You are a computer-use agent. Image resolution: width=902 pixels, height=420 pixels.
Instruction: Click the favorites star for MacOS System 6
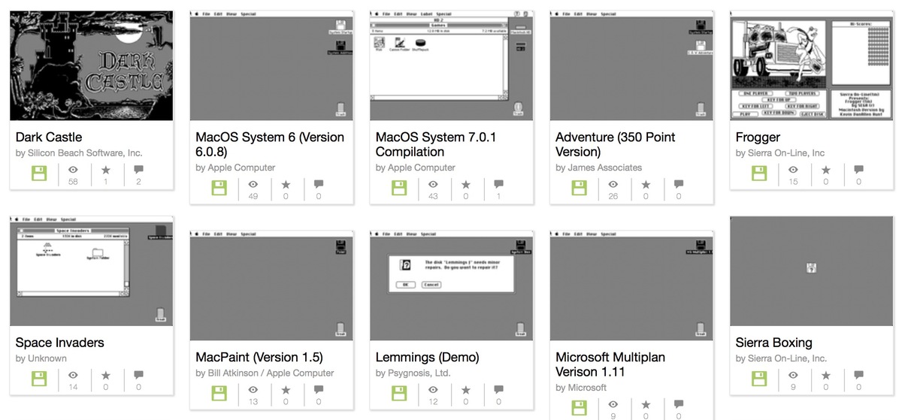(x=286, y=184)
